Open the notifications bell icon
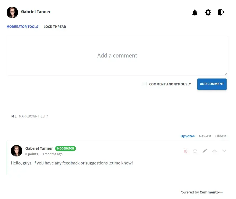This screenshot has height=199, width=236. pos(195,12)
